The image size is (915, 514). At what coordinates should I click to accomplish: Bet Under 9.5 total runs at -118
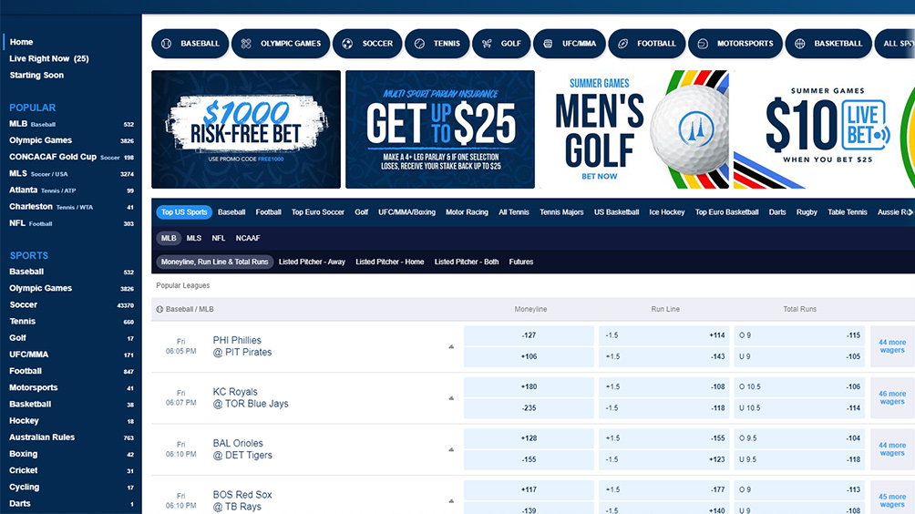pos(799,459)
